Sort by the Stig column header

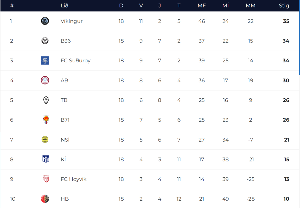pyautogui.click(x=284, y=6)
